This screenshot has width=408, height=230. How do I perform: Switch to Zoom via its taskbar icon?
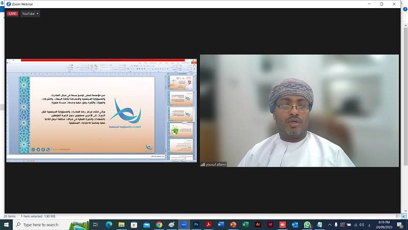184,224
